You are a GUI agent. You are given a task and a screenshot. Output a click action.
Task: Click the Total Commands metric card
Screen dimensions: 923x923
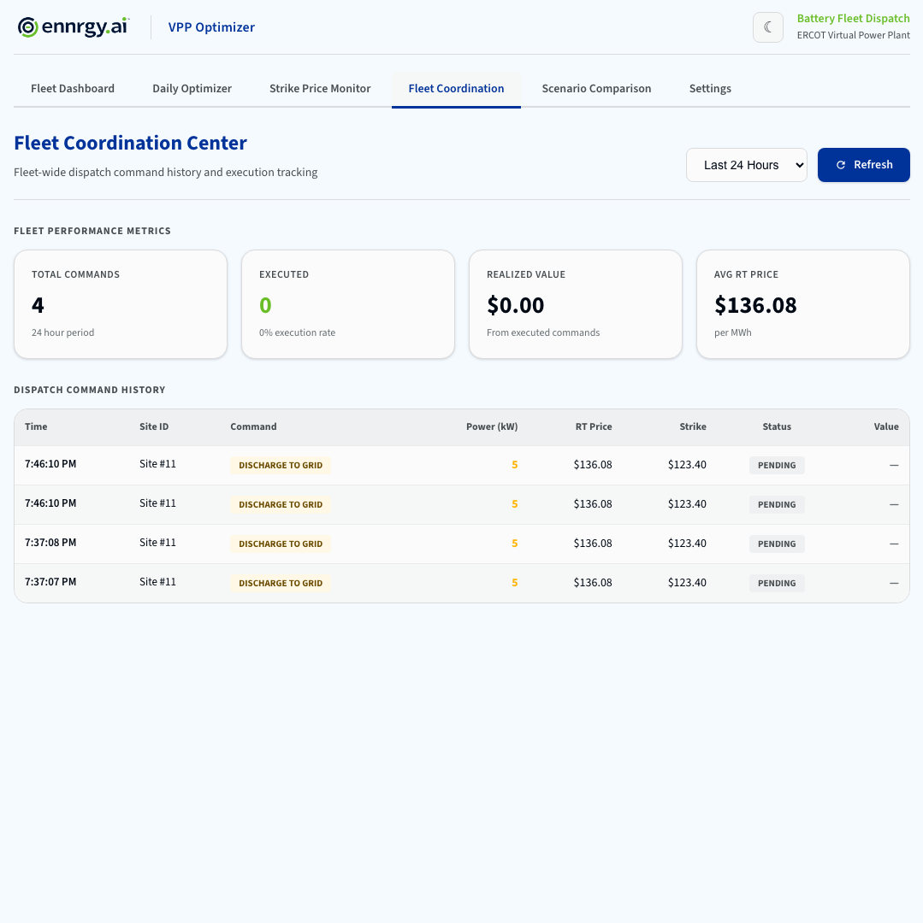[x=121, y=304]
